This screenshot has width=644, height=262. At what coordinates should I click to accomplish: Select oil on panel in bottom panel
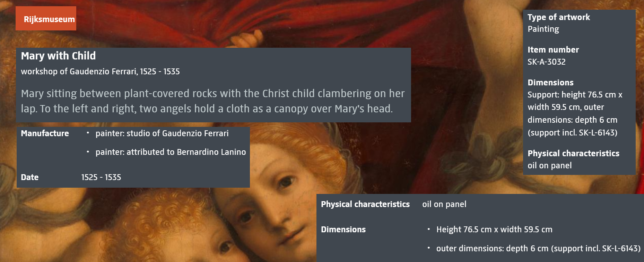[444, 204]
